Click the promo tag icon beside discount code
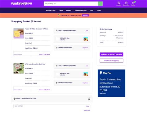The image size is (147, 113). pos(15,99)
